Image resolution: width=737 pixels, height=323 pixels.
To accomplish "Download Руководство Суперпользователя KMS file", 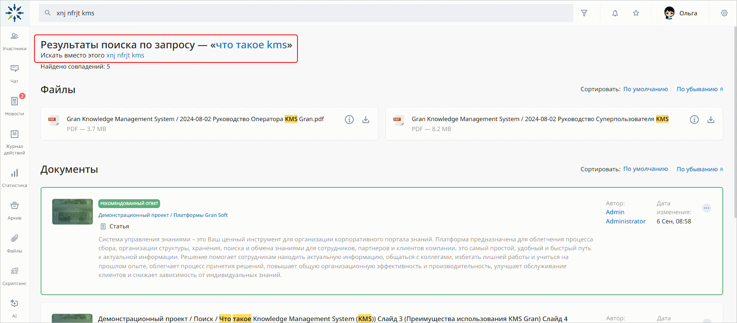I will [x=711, y=120].
